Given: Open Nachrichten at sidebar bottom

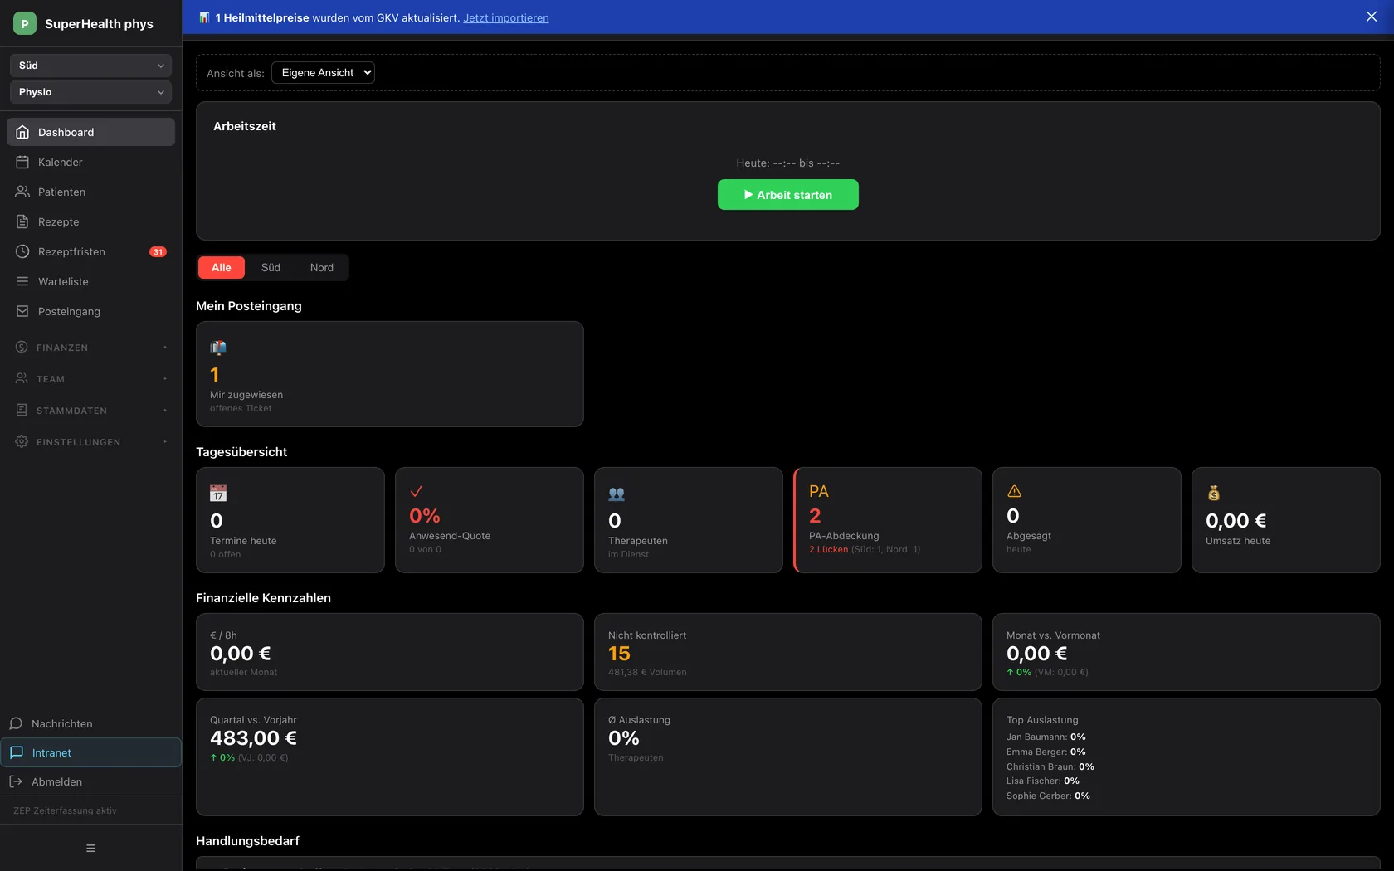Looking at the screenshot, I should click(90, 723).
